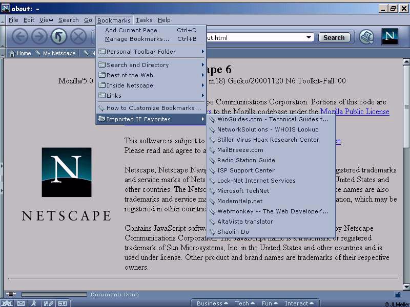Toggle the sidebar grippy on left edge
Screen dimensions: 410x307
(2, 178)
